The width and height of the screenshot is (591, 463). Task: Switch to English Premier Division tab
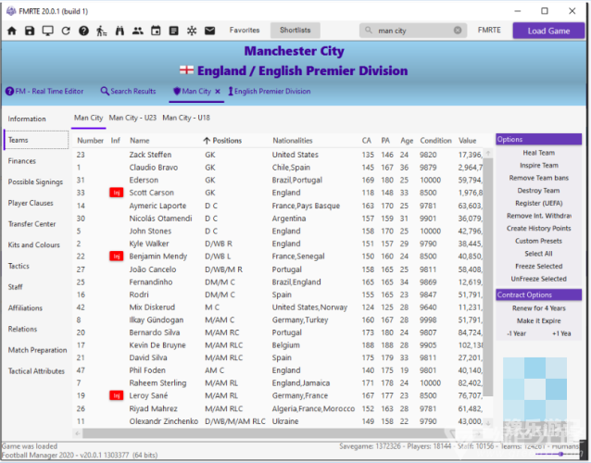click(x=270, y=91)
